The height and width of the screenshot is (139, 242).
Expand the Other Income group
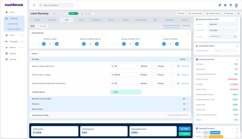(x=188, y=109)
